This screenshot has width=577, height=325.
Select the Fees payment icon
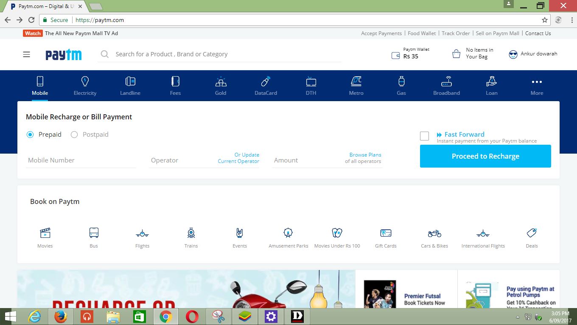pyautogui.click(x=175, y=81)
